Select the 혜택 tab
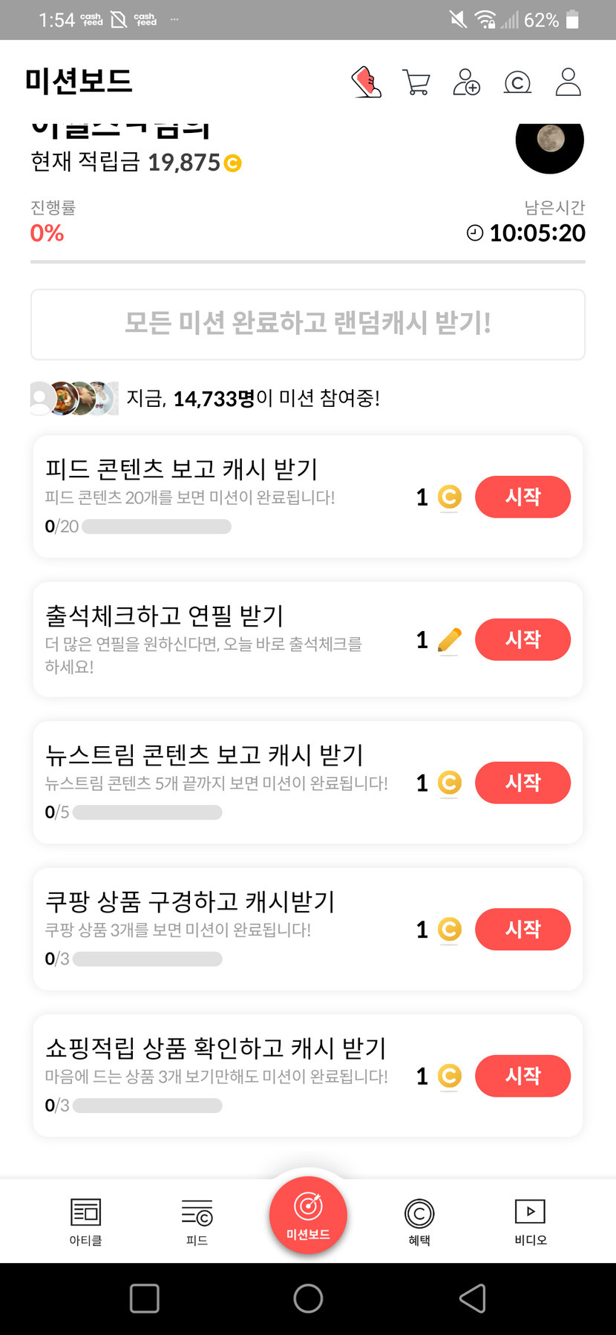Image resolution: width=616 pixels, height=1335 pixels. pyautogui.click(x=419, y=1221)
